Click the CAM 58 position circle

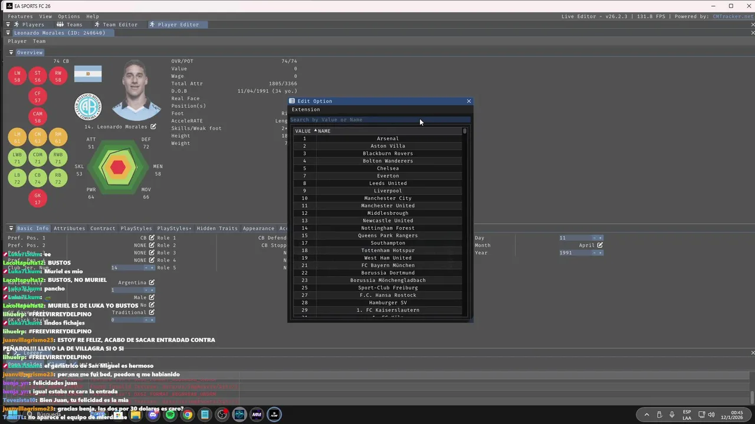(x=38, y=117)
